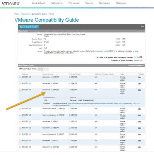
Task: Open the Networking menu
Action: click(57, 3)
